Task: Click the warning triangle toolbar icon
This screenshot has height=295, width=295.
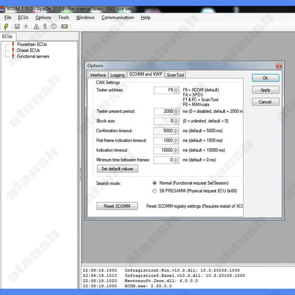Action: [36, 27]
